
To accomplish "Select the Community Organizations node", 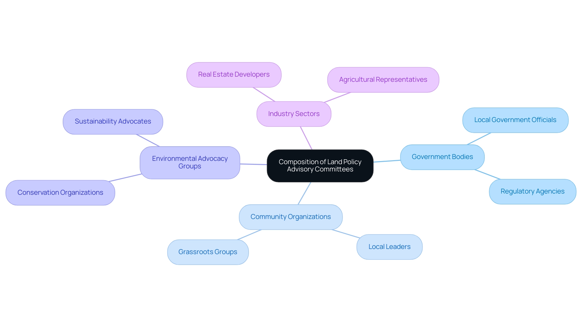I will pos(290,216).
